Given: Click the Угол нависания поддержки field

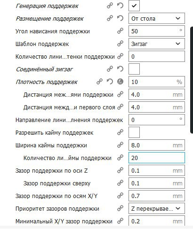Looking at the screenshot, I should coord(157,31).
